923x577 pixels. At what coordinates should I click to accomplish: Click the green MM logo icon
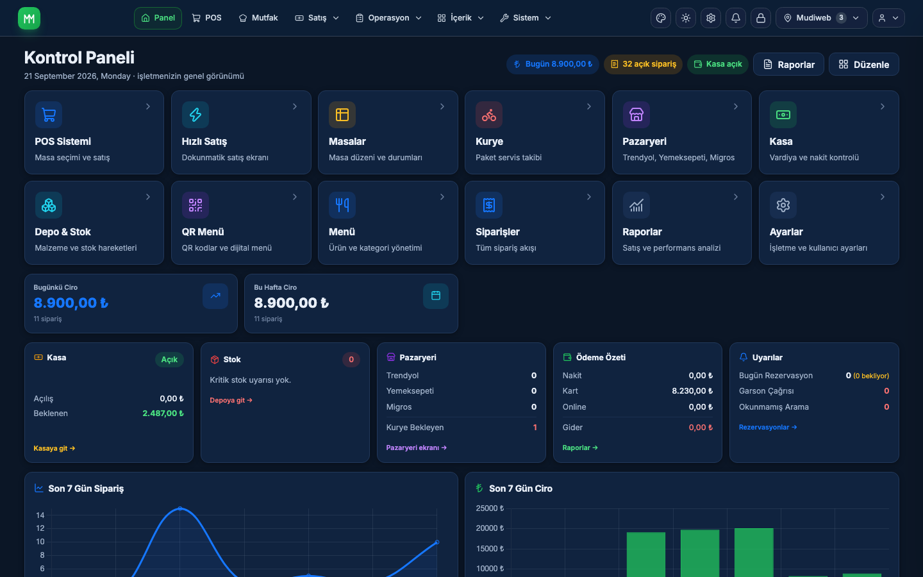coord(29,18)
